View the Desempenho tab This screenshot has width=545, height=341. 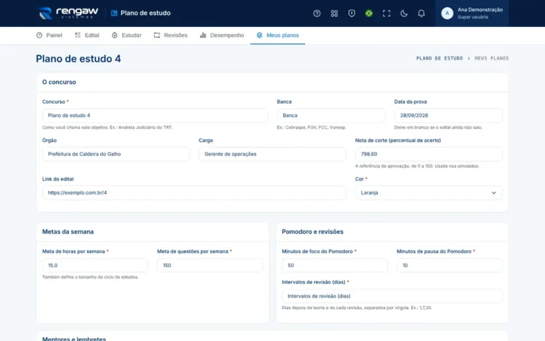pos(222,35)
